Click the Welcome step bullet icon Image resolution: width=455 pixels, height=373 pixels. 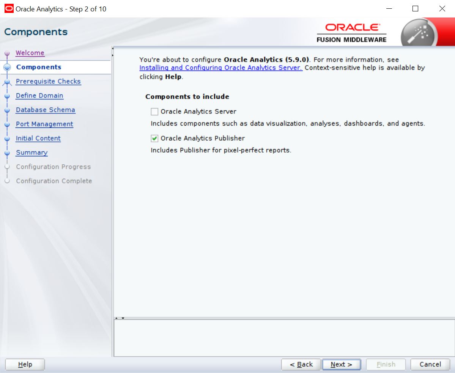click(x=7, y=53)
